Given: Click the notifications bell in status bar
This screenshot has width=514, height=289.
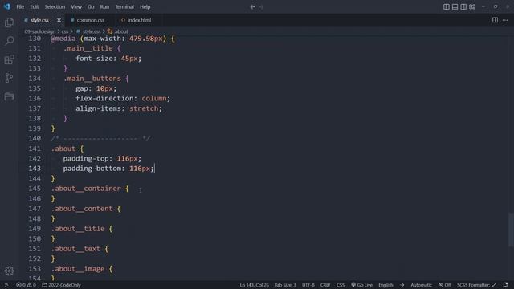Looking at the screenshot, I should (505, 285).
